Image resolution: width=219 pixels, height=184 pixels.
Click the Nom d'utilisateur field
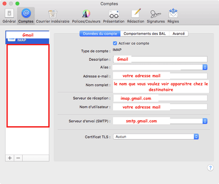tap(160, 107)
